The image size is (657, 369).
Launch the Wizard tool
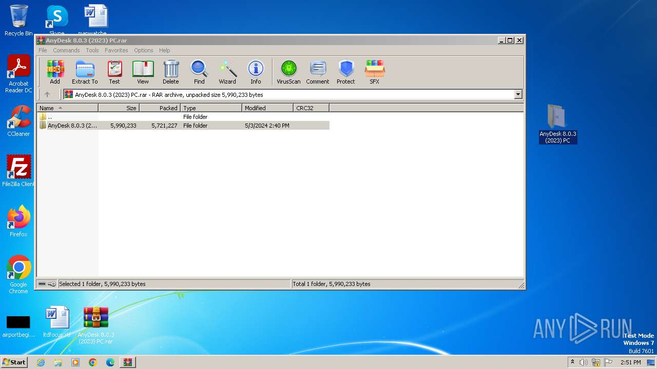(x=227, y=72)
